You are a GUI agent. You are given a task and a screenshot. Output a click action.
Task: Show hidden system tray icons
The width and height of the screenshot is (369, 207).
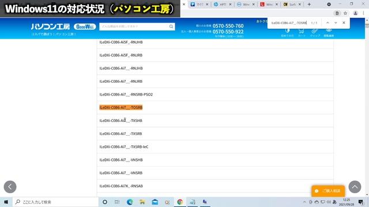pos(304,202)
